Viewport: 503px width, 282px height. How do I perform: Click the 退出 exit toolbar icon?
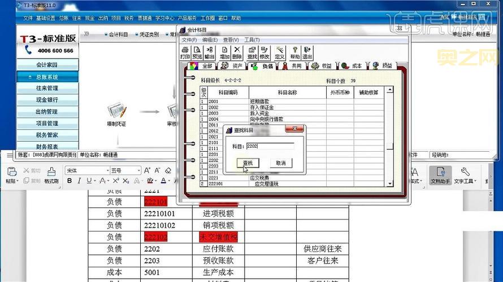307,52
